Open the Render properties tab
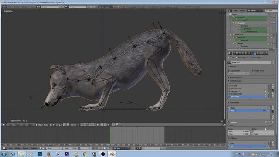Viewport: 279px width, 157px height. tap(235, 53)
